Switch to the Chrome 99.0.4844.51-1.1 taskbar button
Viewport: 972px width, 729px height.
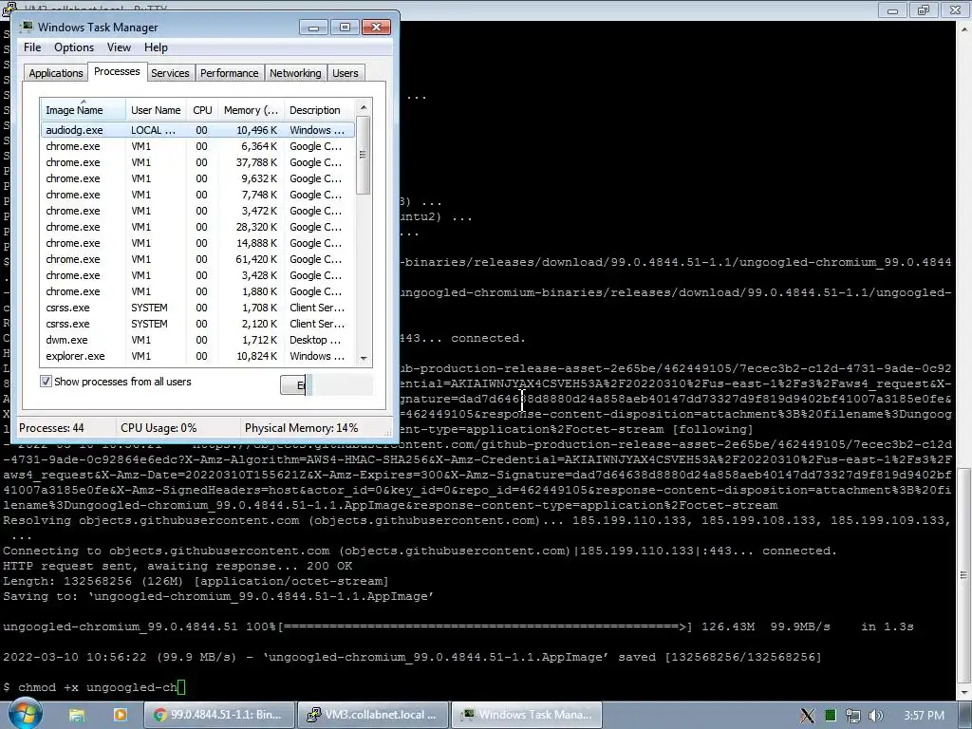218,715
